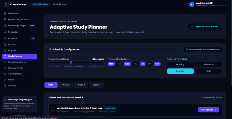This screenshot has width=232, height=119.
Task: Click the 'Adaptive Study Planner' heading
Action: point(79,27)
